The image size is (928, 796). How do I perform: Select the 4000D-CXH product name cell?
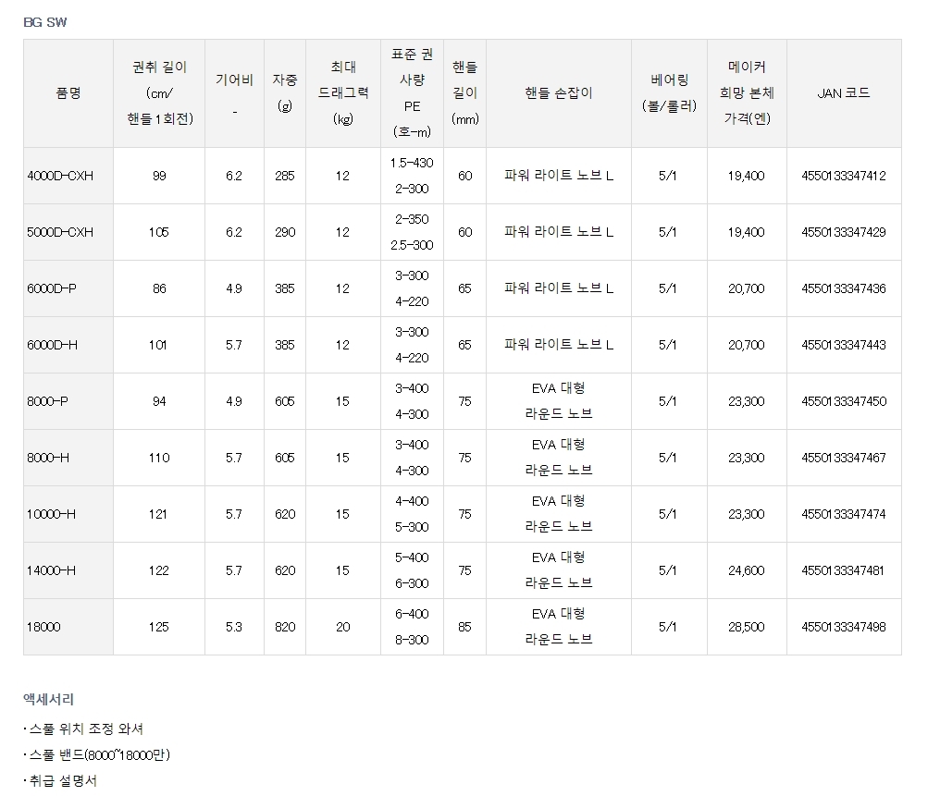[x=60, y=176]
